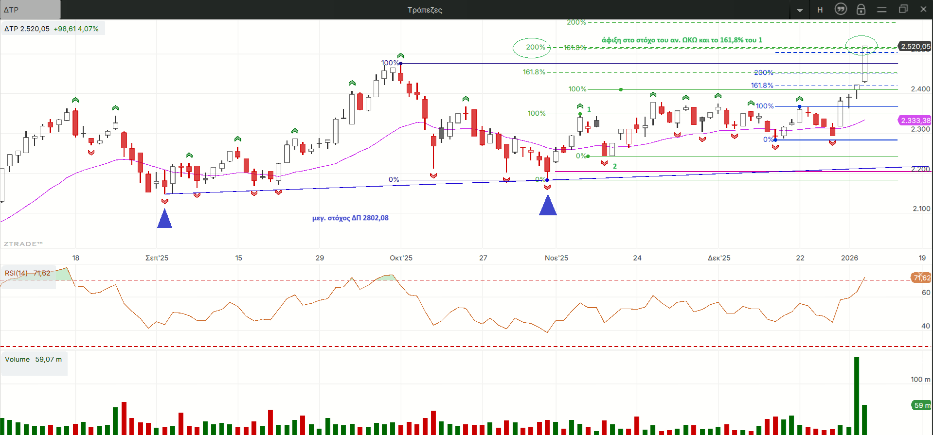Click the quotes icon in title bar
Image resolution: width=933 pixels, height=435 pixels.
click(841, 9)
